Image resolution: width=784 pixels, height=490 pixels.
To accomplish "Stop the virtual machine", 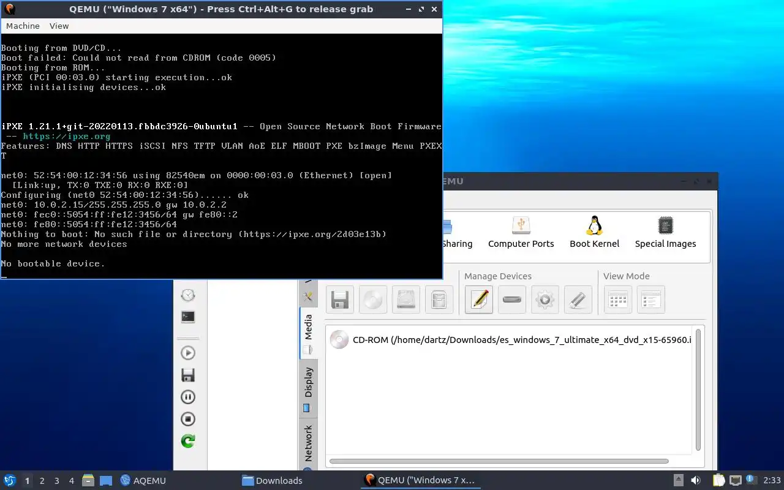I will (188, 419).
